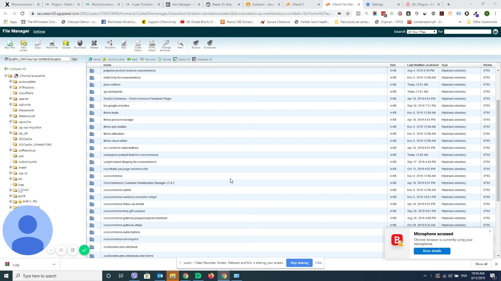Sort by Last Modified column header

pyautogui.click(x=423, y=65)
